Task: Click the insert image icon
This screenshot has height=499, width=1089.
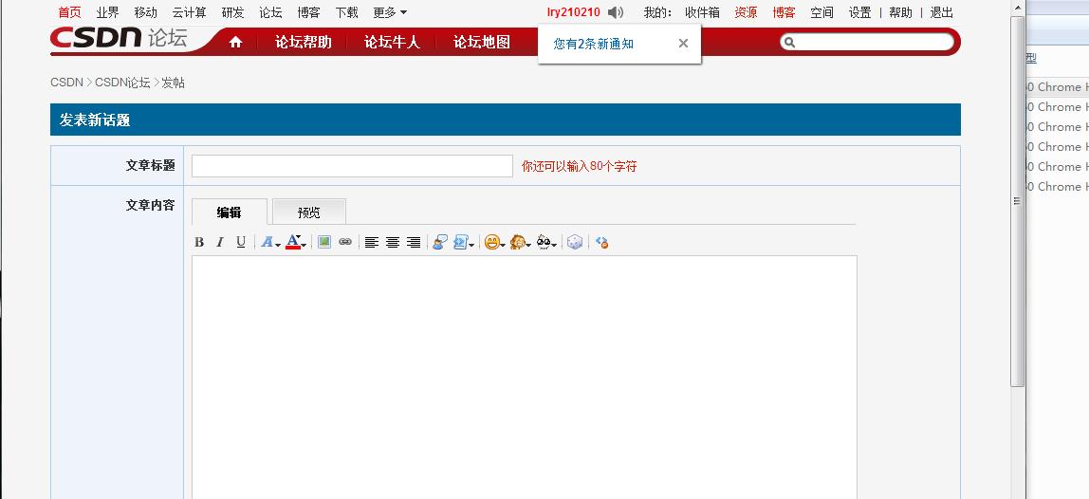Action: coord(324,242)
